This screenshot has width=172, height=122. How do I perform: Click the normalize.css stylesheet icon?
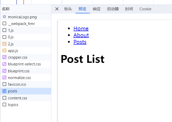pos(4,77)
